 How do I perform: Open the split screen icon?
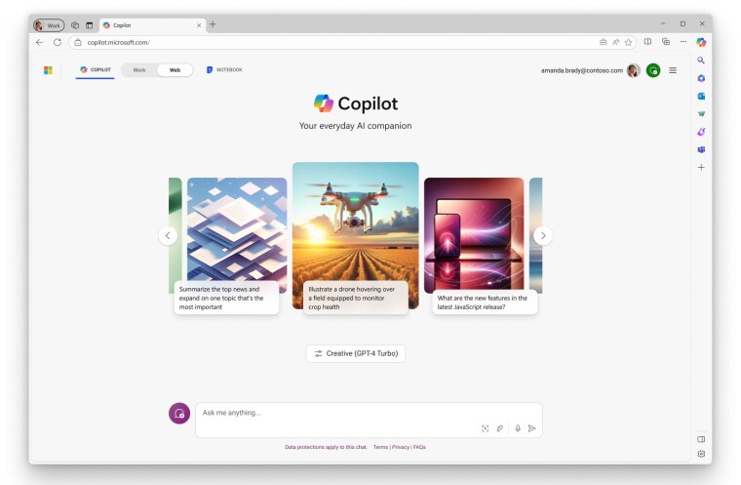648,42
